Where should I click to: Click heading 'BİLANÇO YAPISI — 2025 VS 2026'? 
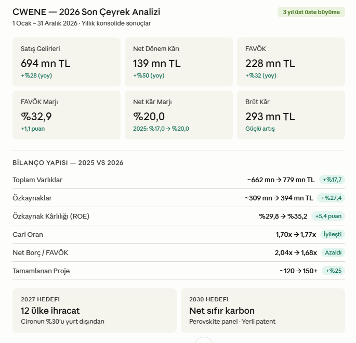tap(68, 163)
